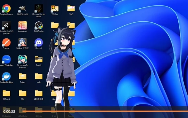Seek along the orange video progress bar
The width and height of the screenshot is (188, 118).
[x=105, y=111]
